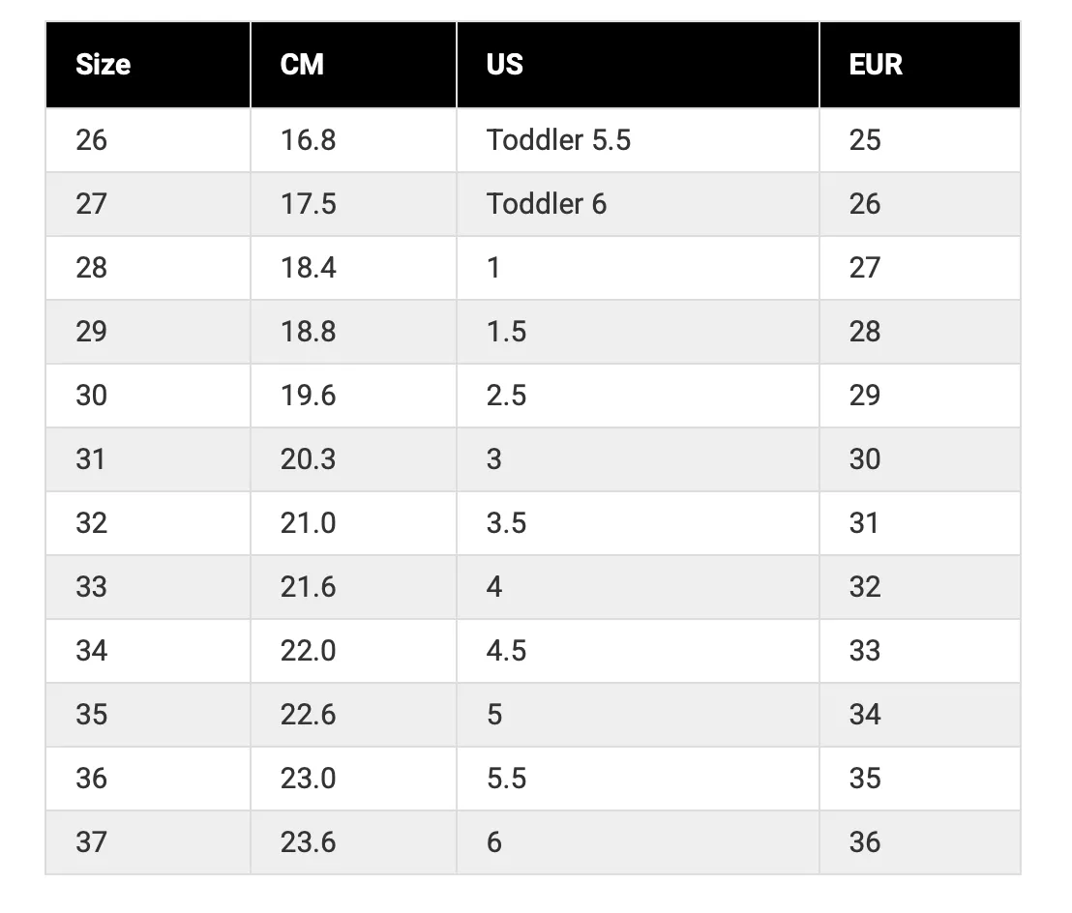Select the 18.4 centimeter cell

353,268
